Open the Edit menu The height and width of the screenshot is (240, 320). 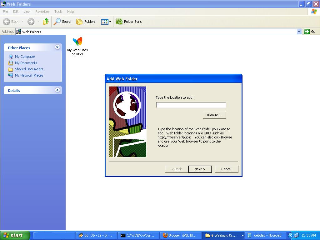click(16, 12)
